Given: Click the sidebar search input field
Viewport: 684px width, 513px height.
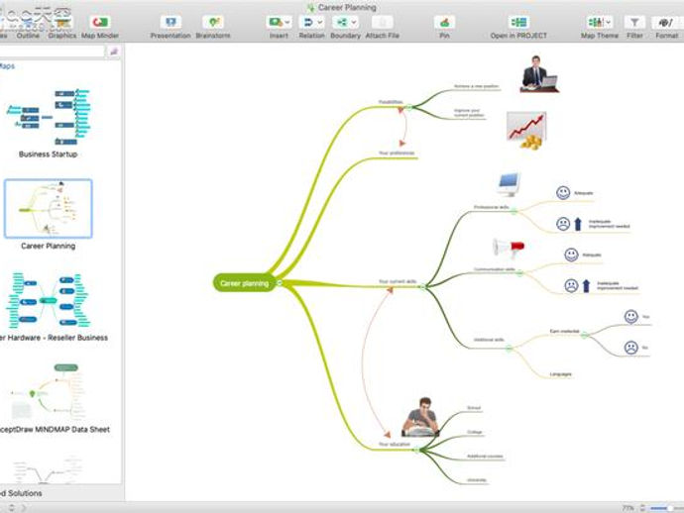Looking at the screenshot, I should tap(53, 51).
